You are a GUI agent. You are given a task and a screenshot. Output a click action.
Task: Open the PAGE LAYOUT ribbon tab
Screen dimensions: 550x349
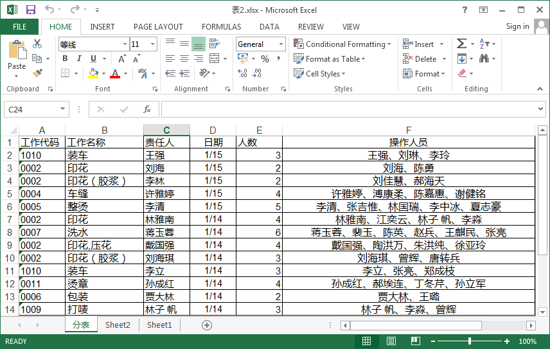[x=158, y=27]
